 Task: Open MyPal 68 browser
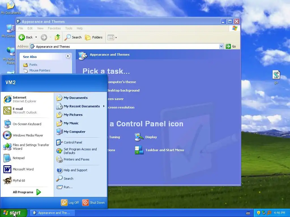[14, 181]
